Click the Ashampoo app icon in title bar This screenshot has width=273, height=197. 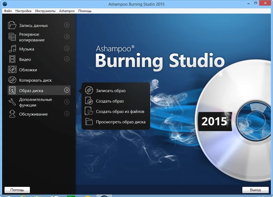5,4
